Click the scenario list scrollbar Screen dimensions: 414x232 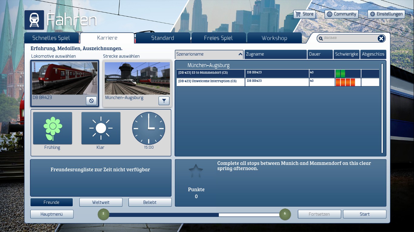point(382,108)
